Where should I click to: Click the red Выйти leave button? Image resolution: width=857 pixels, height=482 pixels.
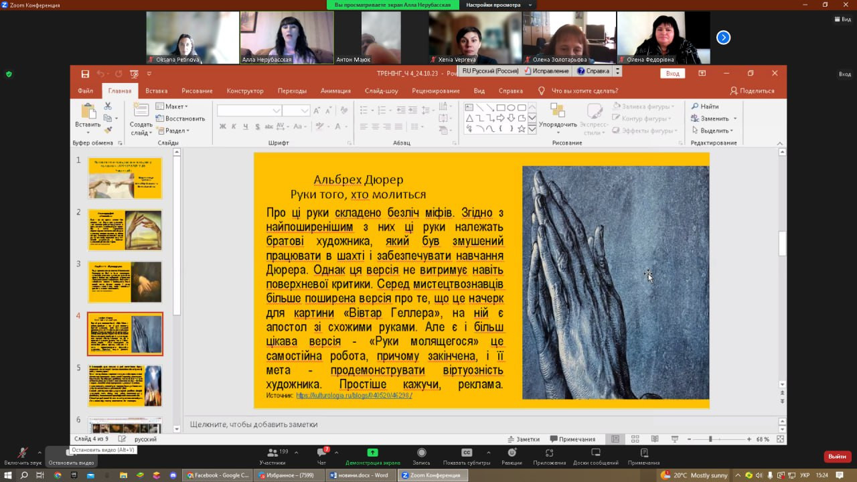(x=837, y=457)
